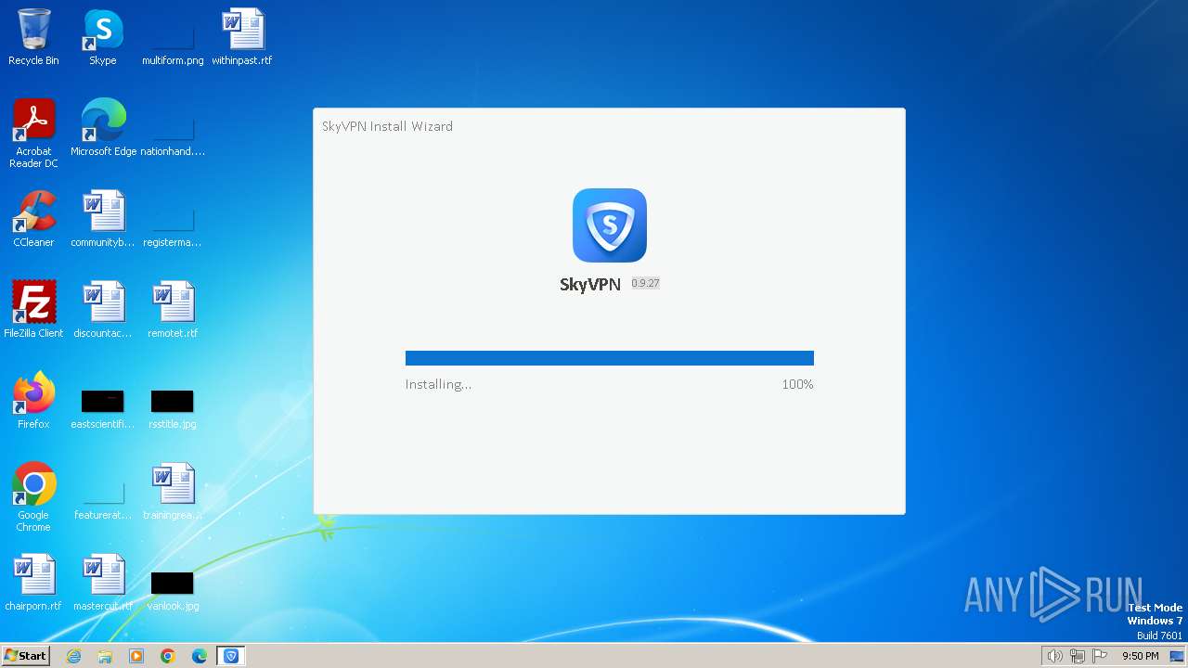Click the 'Installing...' status text
Screen dimensions: 1188x668
click(438, 384)
